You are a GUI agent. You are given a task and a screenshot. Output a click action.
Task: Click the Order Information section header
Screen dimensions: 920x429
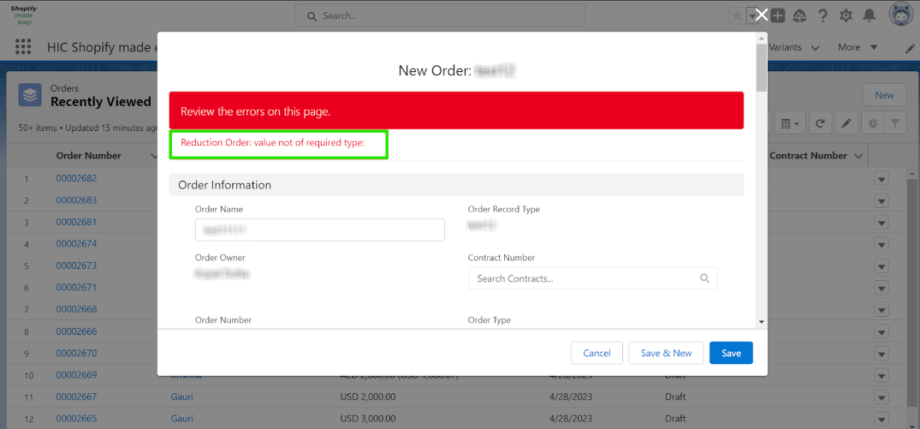pos(456,185)
